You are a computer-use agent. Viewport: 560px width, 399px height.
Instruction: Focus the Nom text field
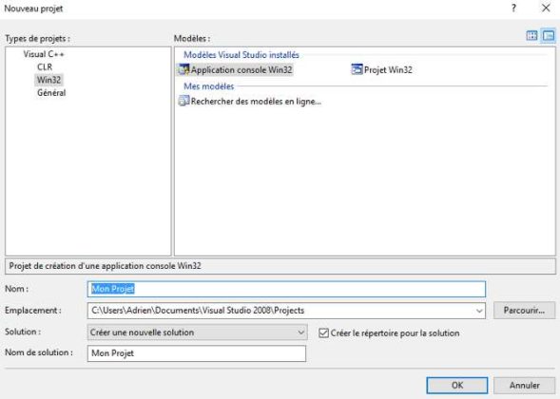(286, 289)
